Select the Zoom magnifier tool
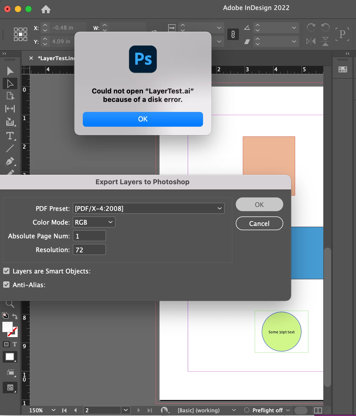356x416 pixels. (x=10, y=304)
